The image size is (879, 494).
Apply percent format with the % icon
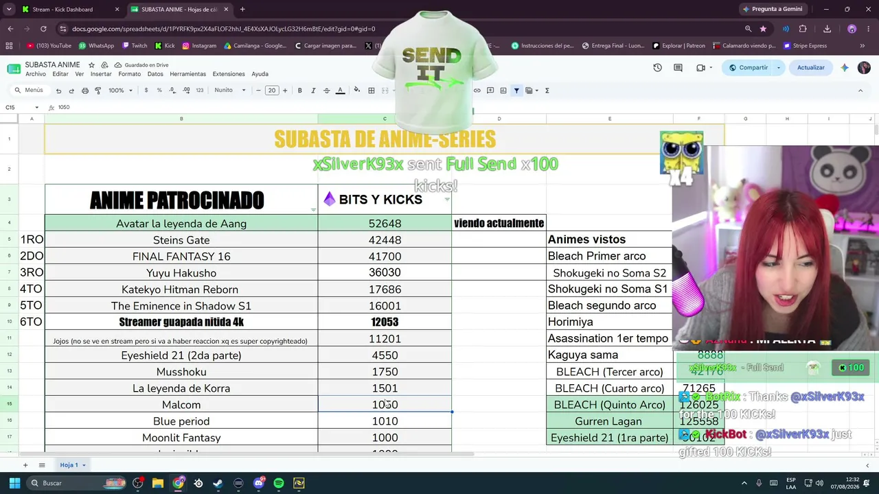pyautogui.click(x=159, y=91)
